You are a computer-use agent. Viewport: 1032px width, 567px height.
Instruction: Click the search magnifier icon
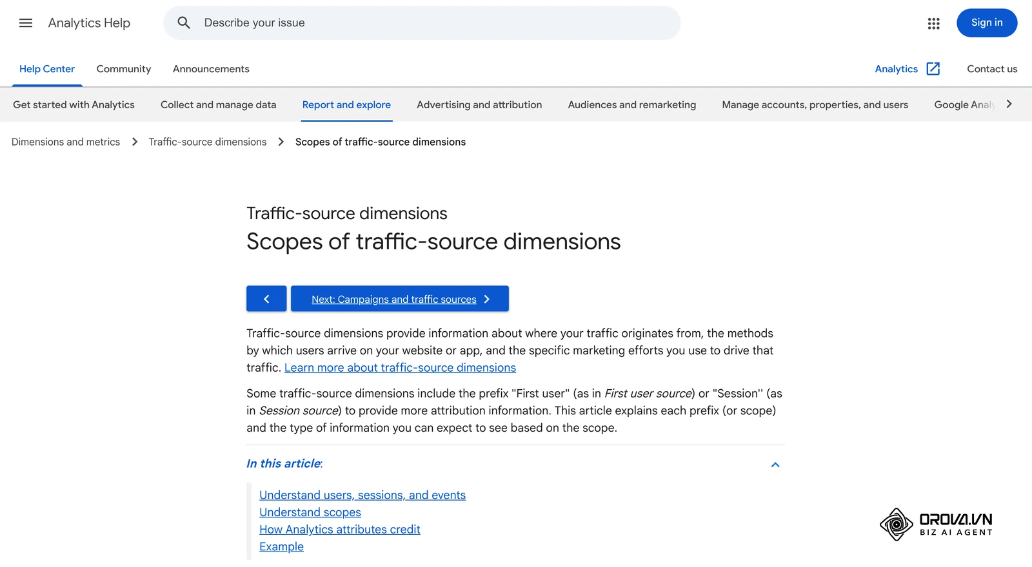184,23
